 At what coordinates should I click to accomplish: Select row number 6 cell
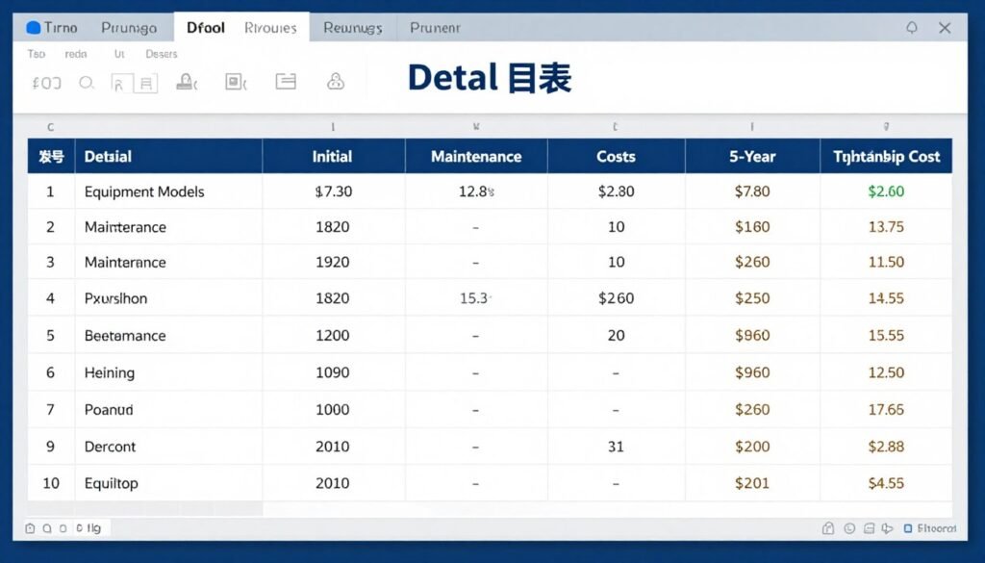pos(50,372)
